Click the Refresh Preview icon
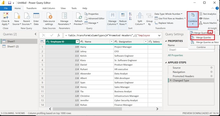 tap(79, 15)
